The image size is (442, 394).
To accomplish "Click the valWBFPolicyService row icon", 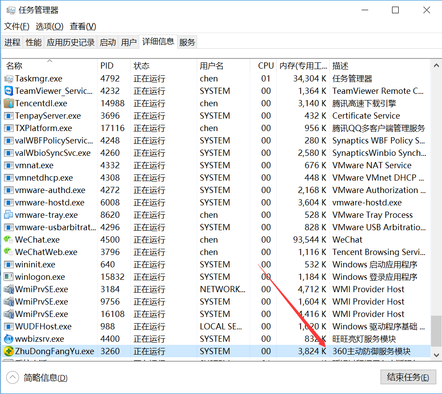I will point(9,140).
